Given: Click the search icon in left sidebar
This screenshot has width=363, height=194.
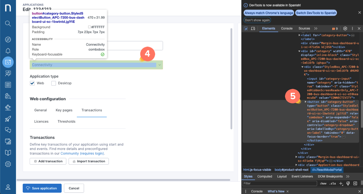Looking at the screenshot, I should click(8, 24).
